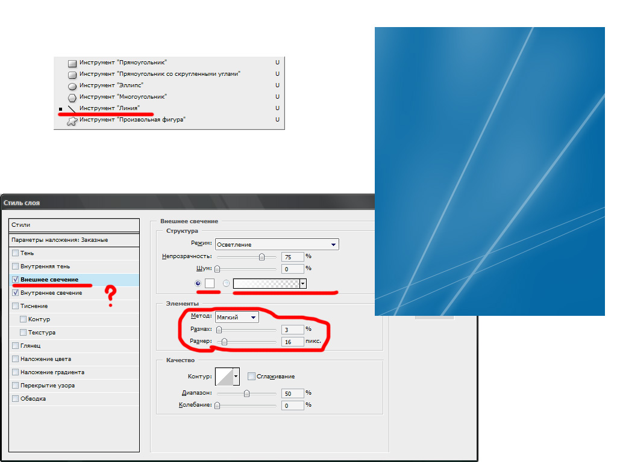Click the Размах value field 3
Viewport: 617px width, 462px height.
tap(293, 330)
